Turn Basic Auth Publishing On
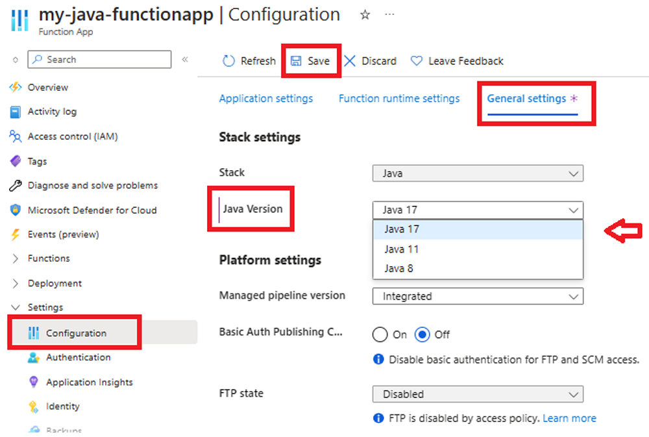This screenshot has height=437, width=649. 381,334
